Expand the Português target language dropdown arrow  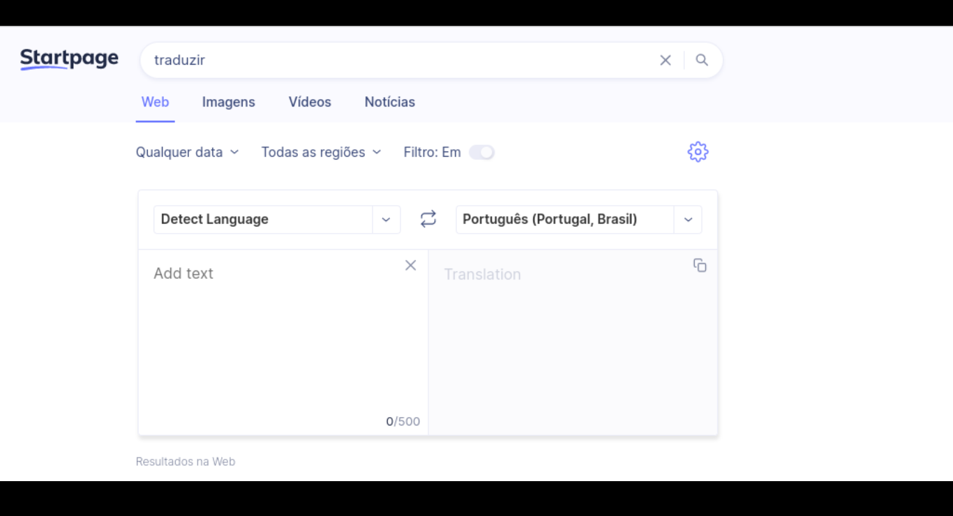click(688, 220)
